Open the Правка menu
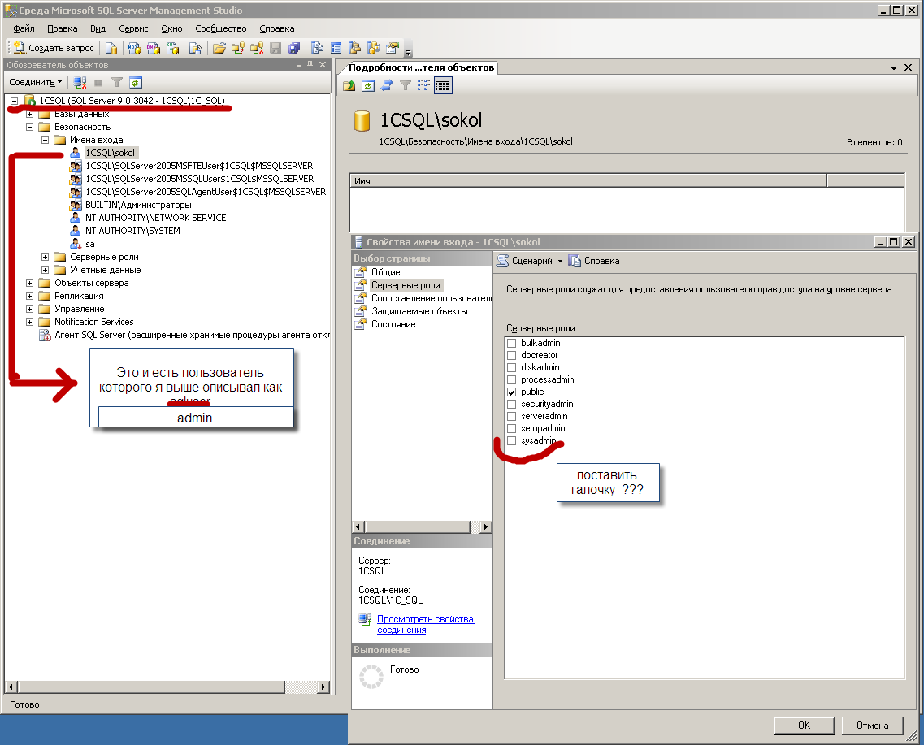 (63, 28)
